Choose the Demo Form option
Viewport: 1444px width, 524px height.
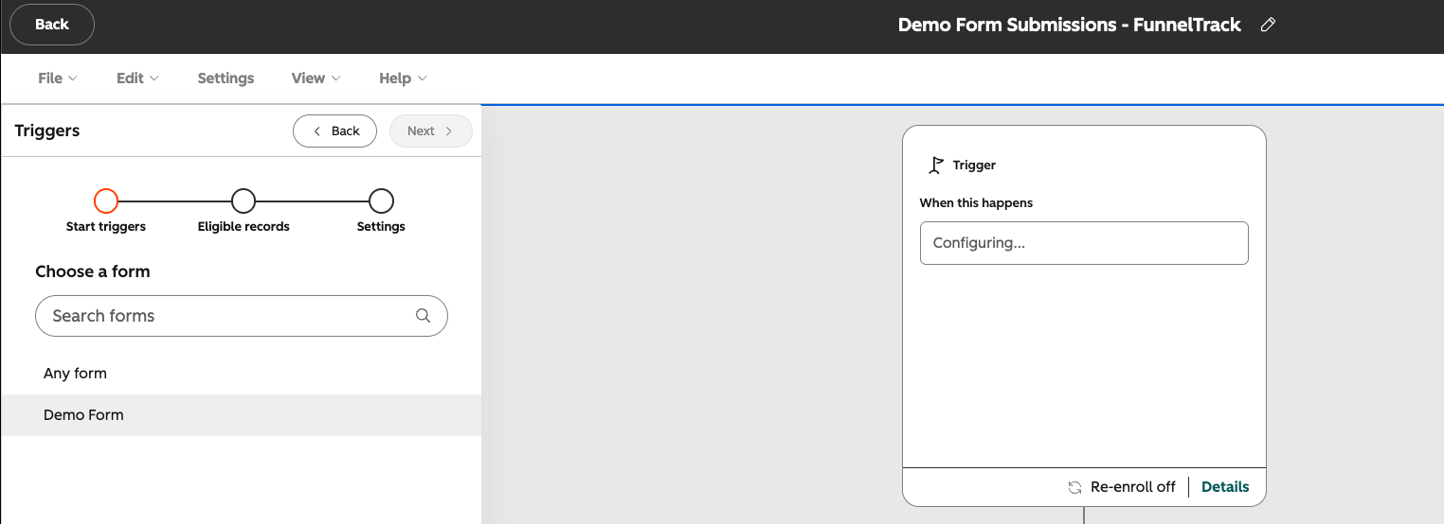point(242,415)
